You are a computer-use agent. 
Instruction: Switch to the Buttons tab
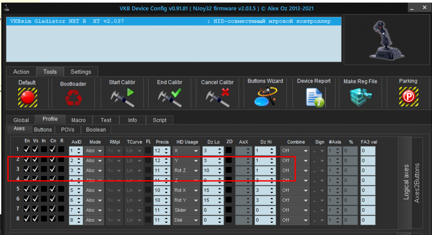coord(43,130)
